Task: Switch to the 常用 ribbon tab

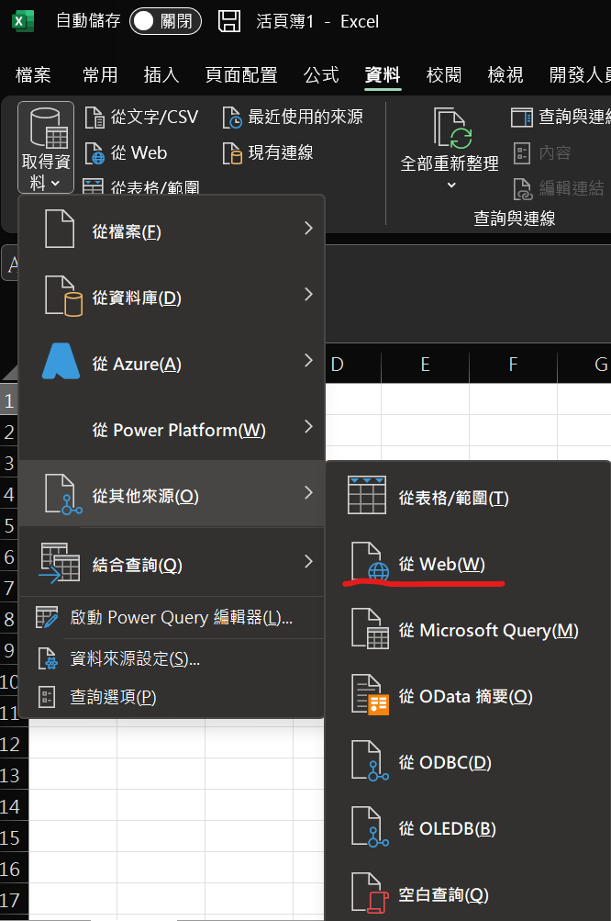Action: pyautogui.click(x=100, y=75)
